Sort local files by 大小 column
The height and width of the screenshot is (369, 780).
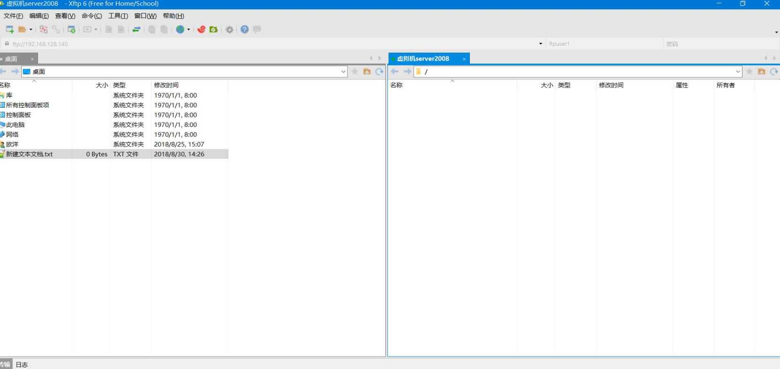[91, 85]
